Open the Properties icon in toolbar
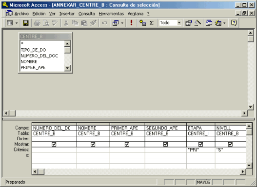The height and width of the screenshot is (187, 257). 189,23
